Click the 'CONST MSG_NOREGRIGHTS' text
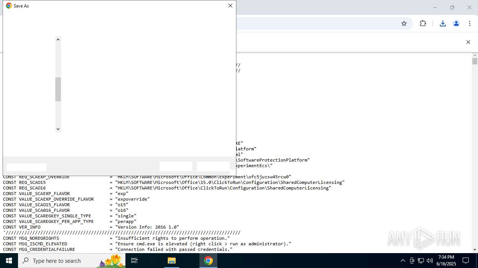Screen dimensions: 478x268 coord(31,238)
